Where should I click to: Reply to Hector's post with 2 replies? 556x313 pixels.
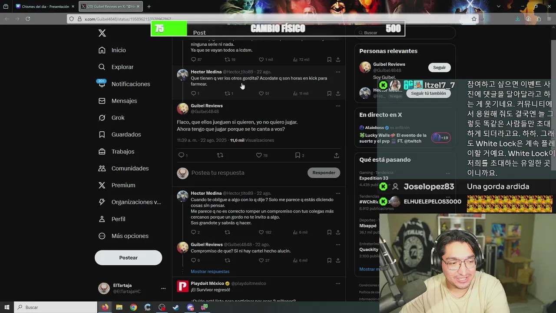click(x=195, y=233)
